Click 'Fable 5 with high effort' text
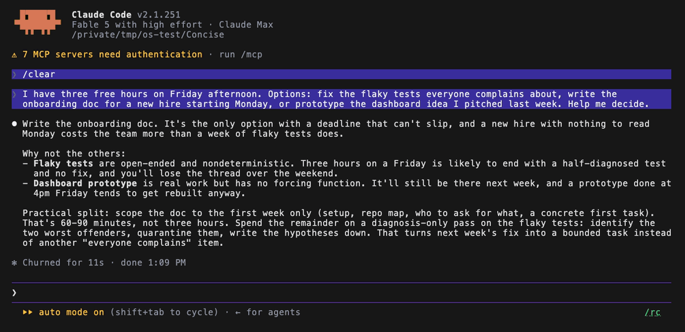This screenshot has width=685, height=332. click(137, 25)
